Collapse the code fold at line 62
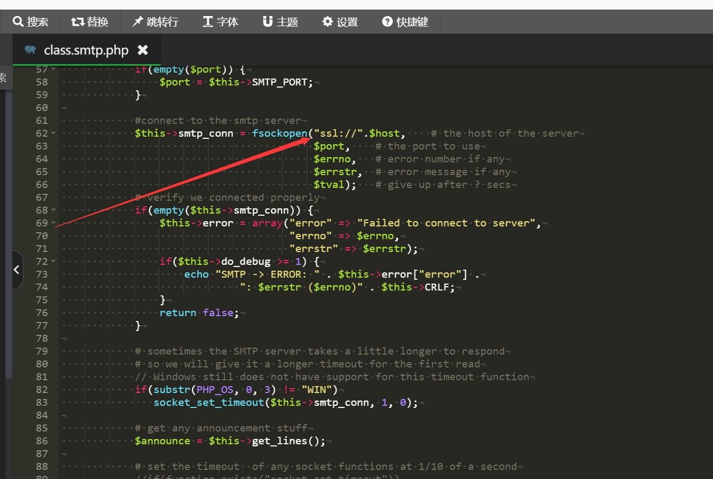The height and width of the screenshot is (479, 713). pyautogui.click(x=53, y=134)
